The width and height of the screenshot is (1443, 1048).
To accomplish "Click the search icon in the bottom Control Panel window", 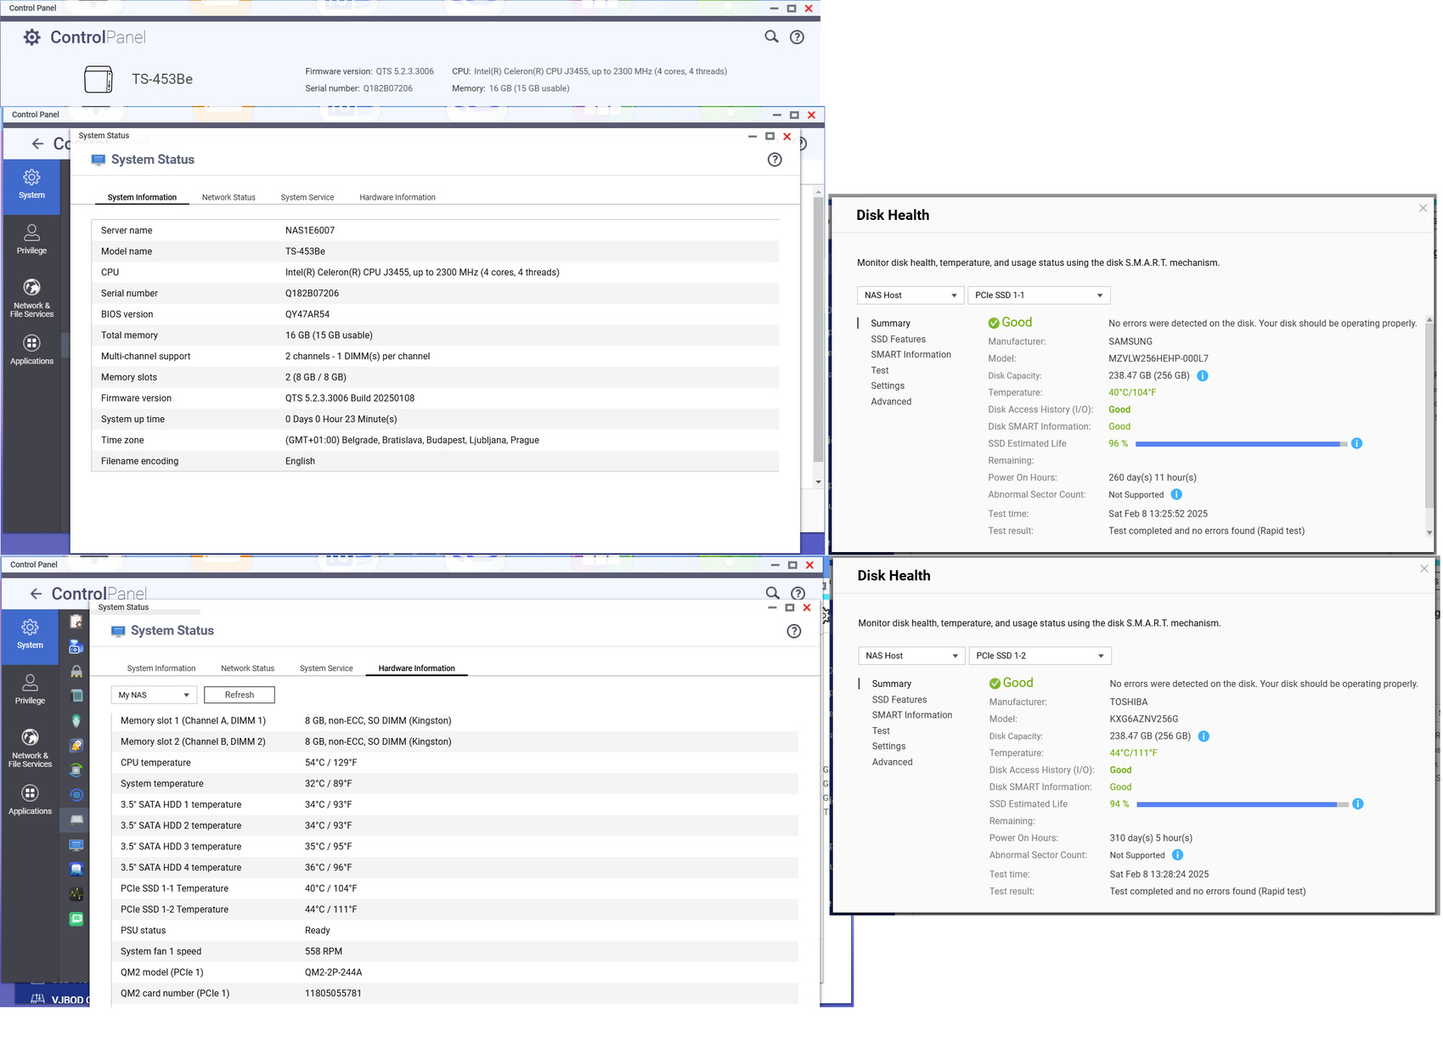I will pos(772,593).
